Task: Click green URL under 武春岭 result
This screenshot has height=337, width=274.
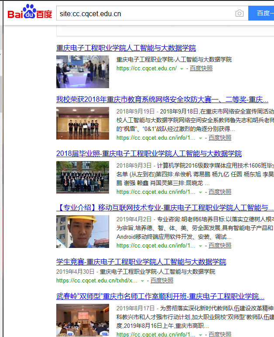Action: [156, 334]
